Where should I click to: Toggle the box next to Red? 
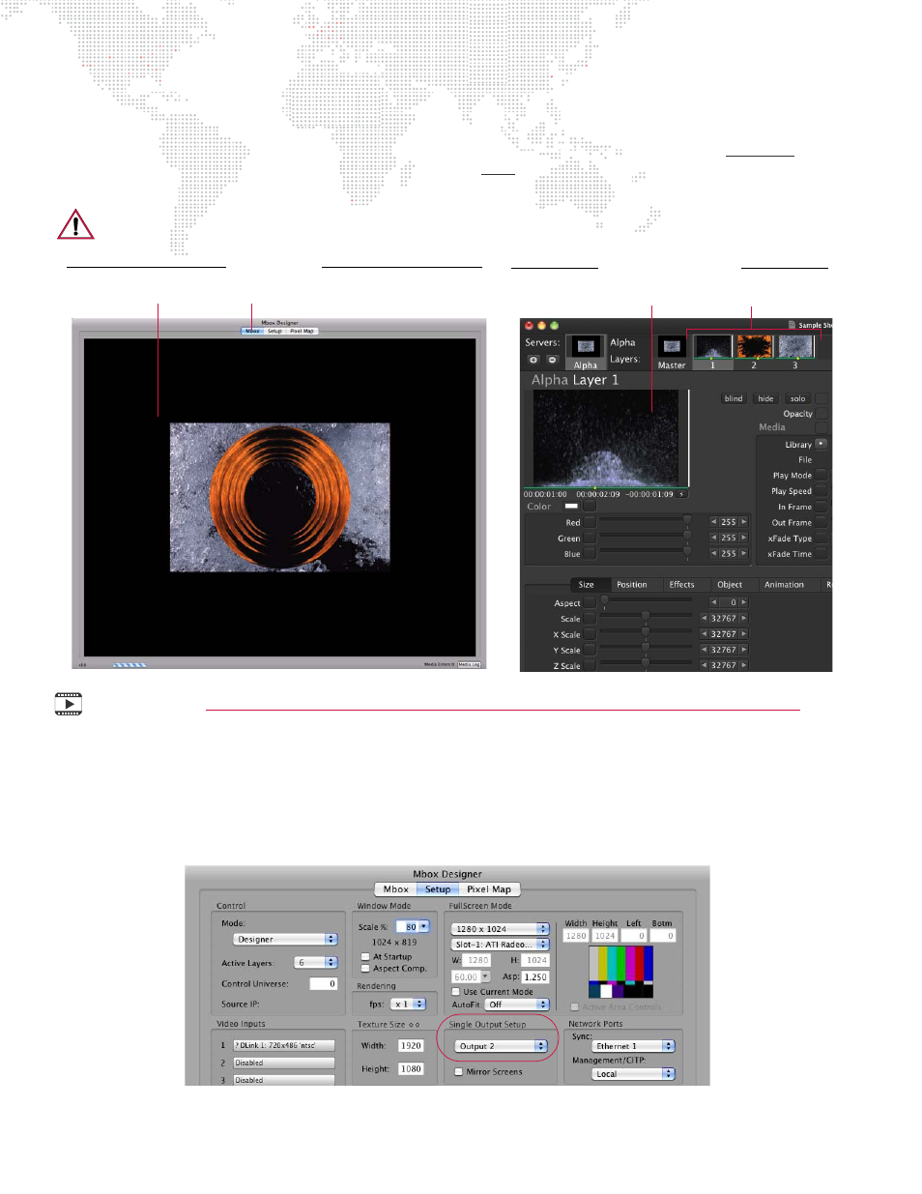(591, 523)
